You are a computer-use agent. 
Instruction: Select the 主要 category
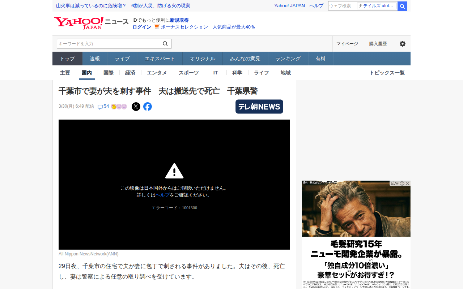coord(65,73)
